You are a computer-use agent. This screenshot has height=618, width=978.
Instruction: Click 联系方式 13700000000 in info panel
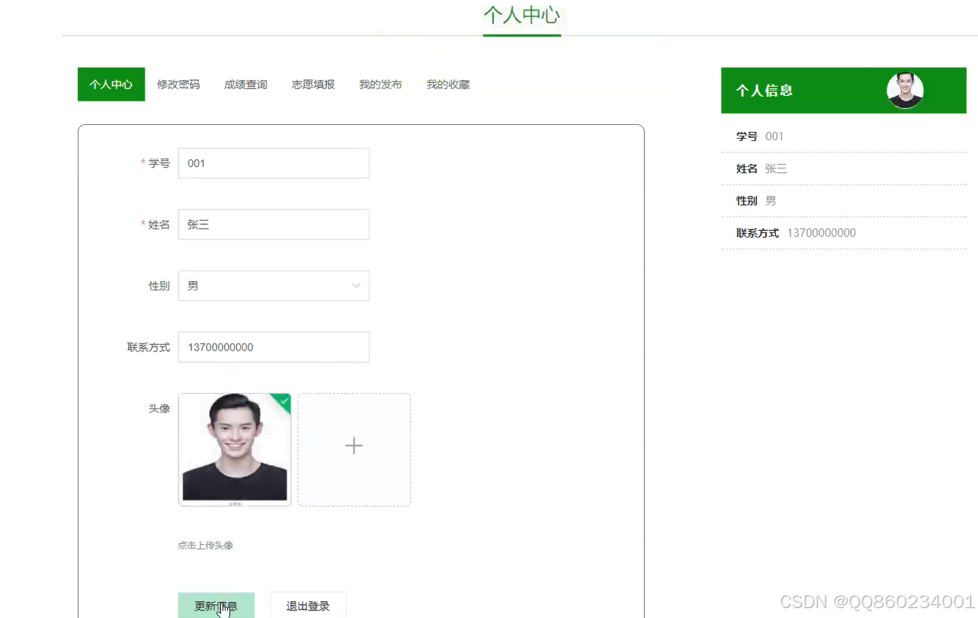pos(844,233)
